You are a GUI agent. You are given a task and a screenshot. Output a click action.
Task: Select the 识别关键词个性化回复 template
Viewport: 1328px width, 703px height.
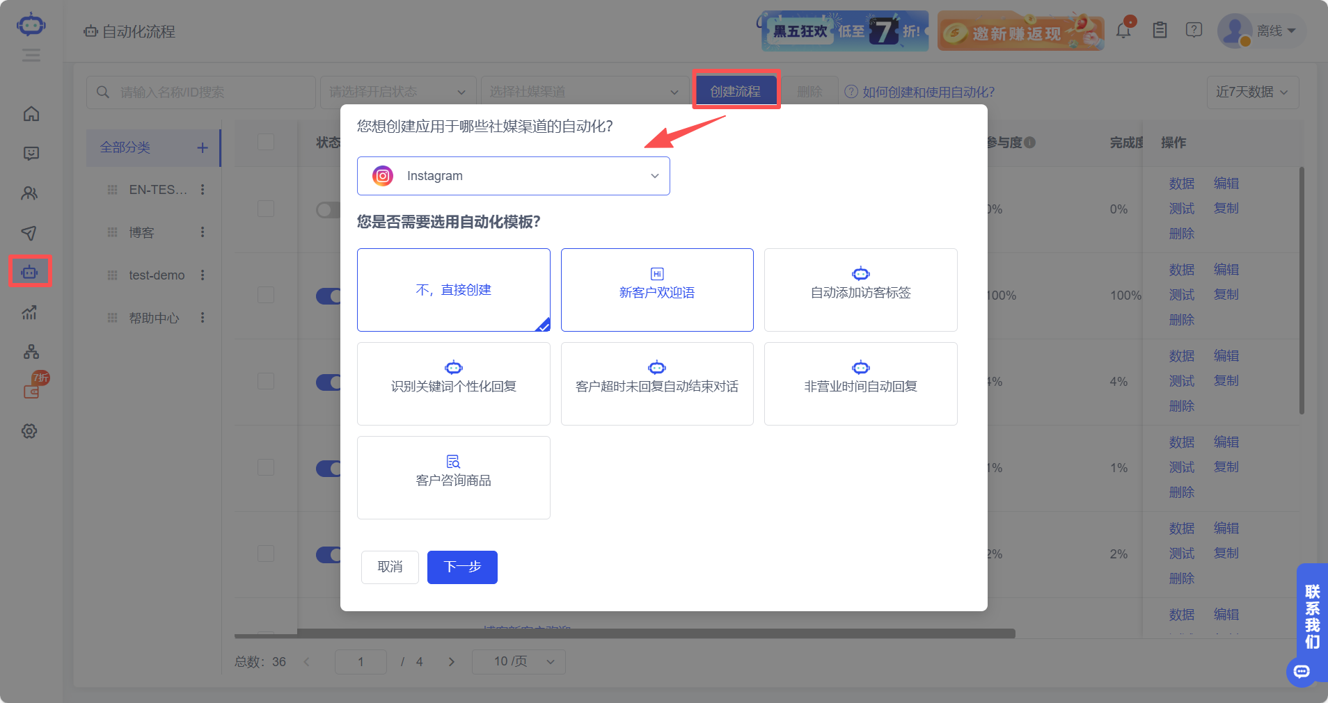click(454, 384)
